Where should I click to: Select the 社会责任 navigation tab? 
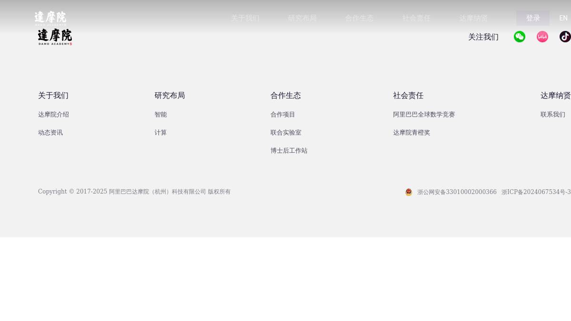pyautogui.click(x=416, y=18)
